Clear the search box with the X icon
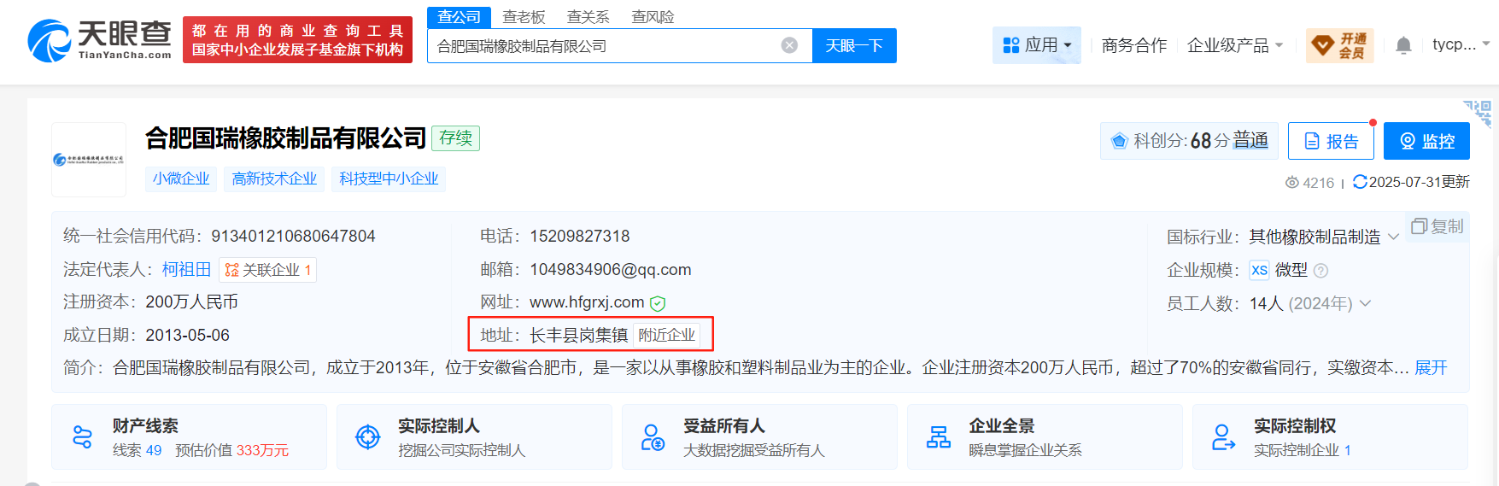The width and height of the screenshot is (1499, 486). click(x=790, y=45)
